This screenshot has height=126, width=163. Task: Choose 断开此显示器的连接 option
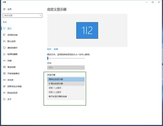(66, 96)
